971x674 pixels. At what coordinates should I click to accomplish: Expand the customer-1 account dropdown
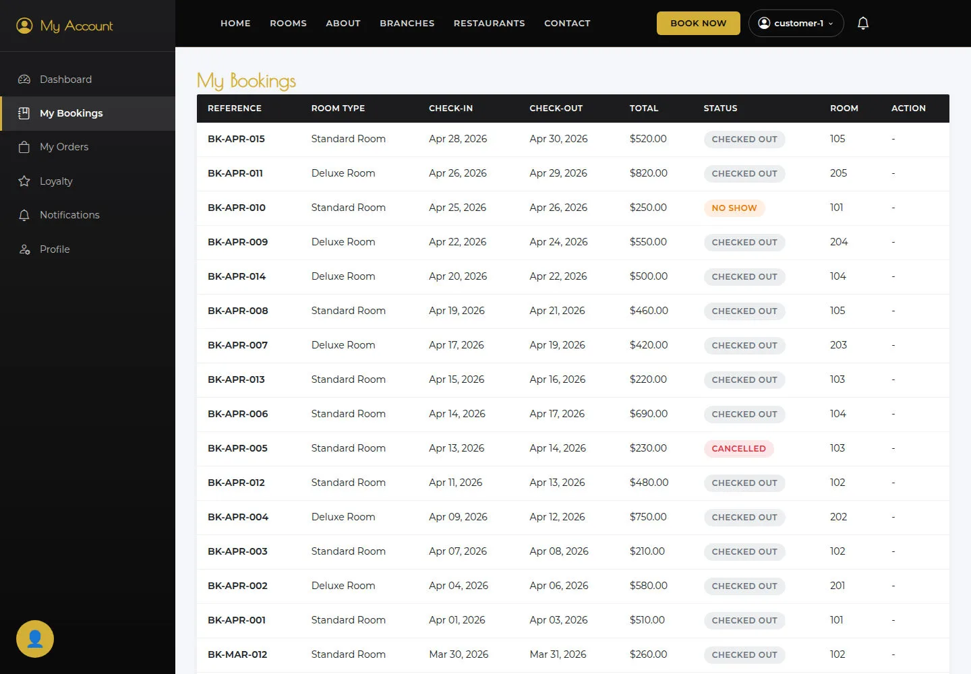click(x=796, y=24)
